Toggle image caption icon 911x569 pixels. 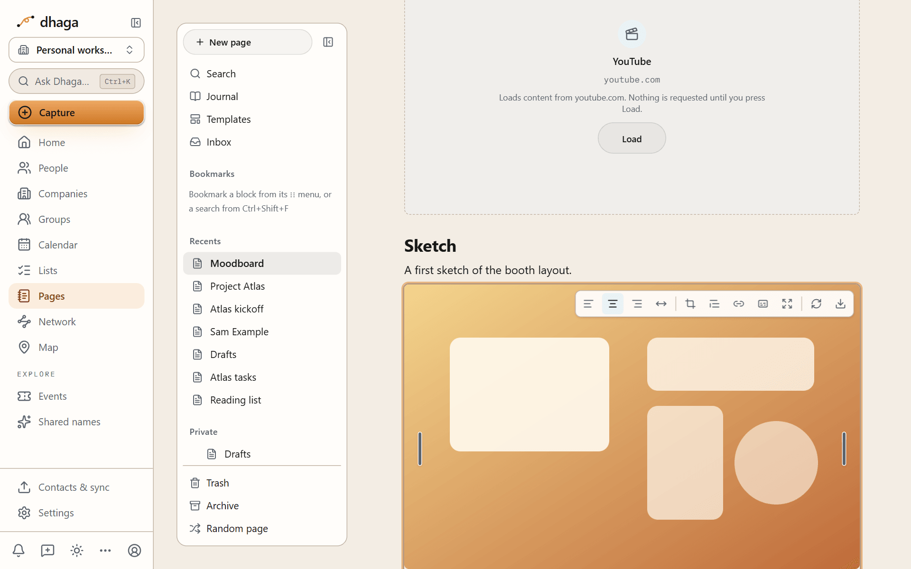point(763,304)
